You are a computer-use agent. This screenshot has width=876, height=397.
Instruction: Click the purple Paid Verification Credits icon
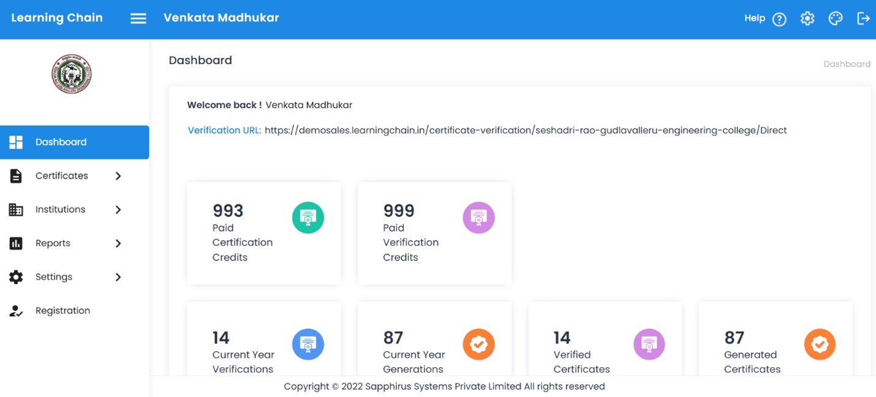point(478,218)
